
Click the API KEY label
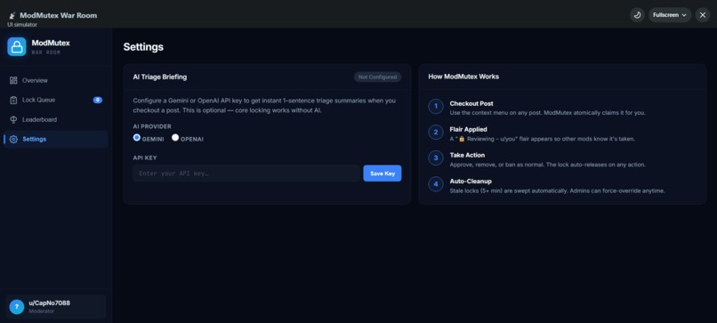tap(145, 157)
